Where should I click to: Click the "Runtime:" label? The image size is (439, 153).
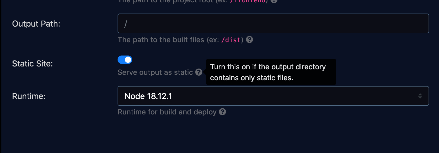(x=29, y=96)
